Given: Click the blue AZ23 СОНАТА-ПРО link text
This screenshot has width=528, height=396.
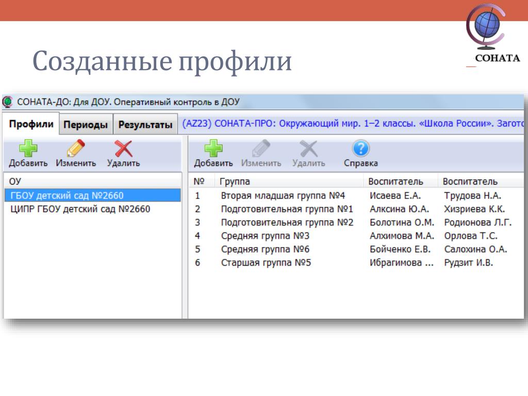Looking at the screenshot, I should pos(353,123).
